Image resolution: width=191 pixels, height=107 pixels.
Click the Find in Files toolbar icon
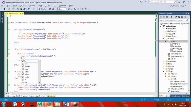(x=69, y=9)
